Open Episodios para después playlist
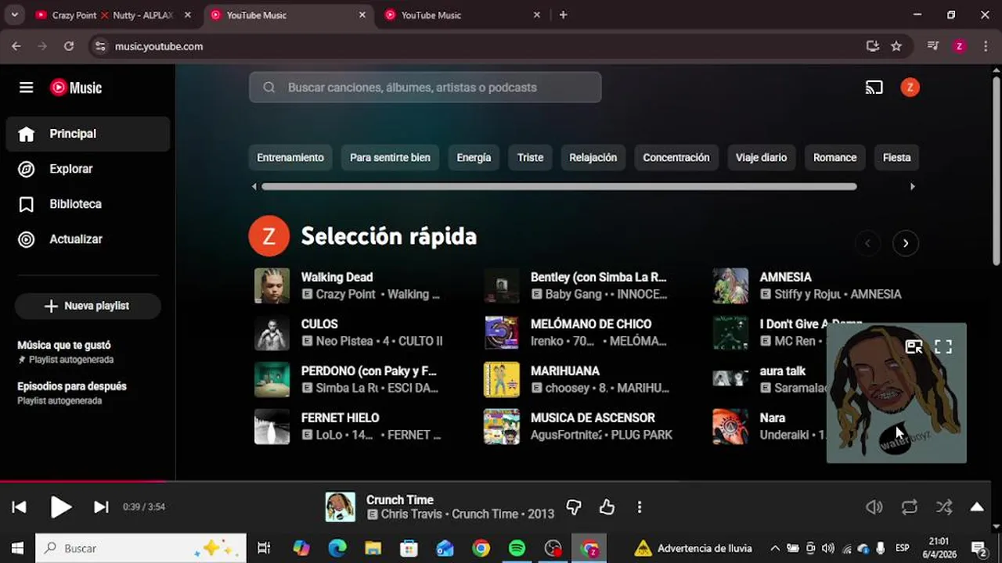 88,393
